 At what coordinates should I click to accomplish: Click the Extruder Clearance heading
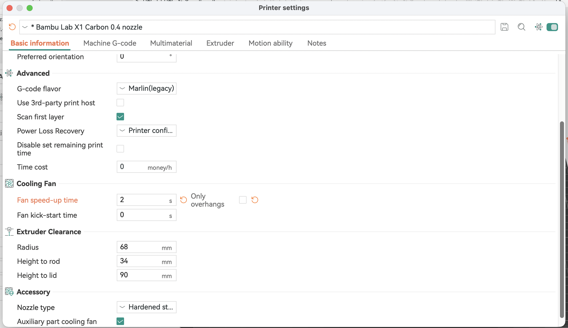coord(49,232)
